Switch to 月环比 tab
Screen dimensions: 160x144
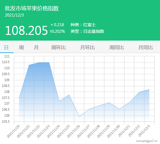point(87,47)
